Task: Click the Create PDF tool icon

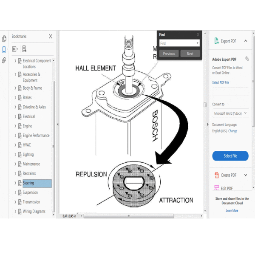Action: pos(217,175)
